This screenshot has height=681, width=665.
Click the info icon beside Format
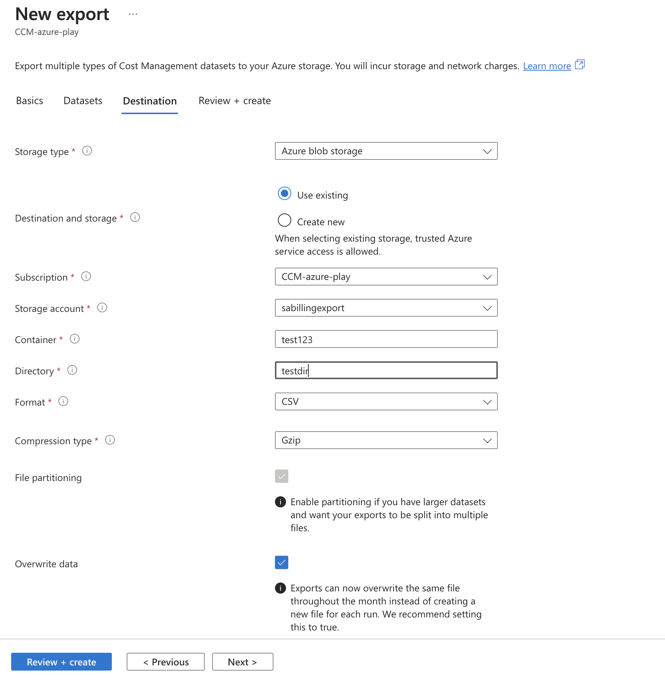pyautogui.click(x=63, y=401)
